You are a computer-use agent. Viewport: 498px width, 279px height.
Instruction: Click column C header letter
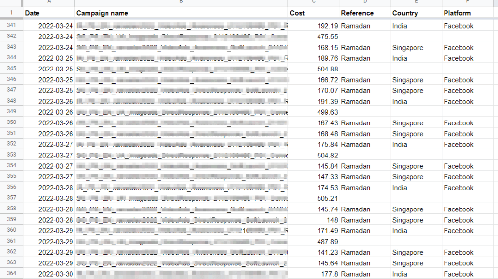pyautogui.click(x=314, y=2)
